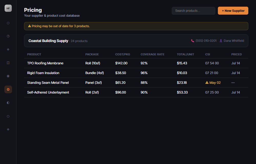Click Jul 14 in TPO Roofing Membrane row
Image resolution: width=256 pixels, height=164 pixels.
point(236,63)
